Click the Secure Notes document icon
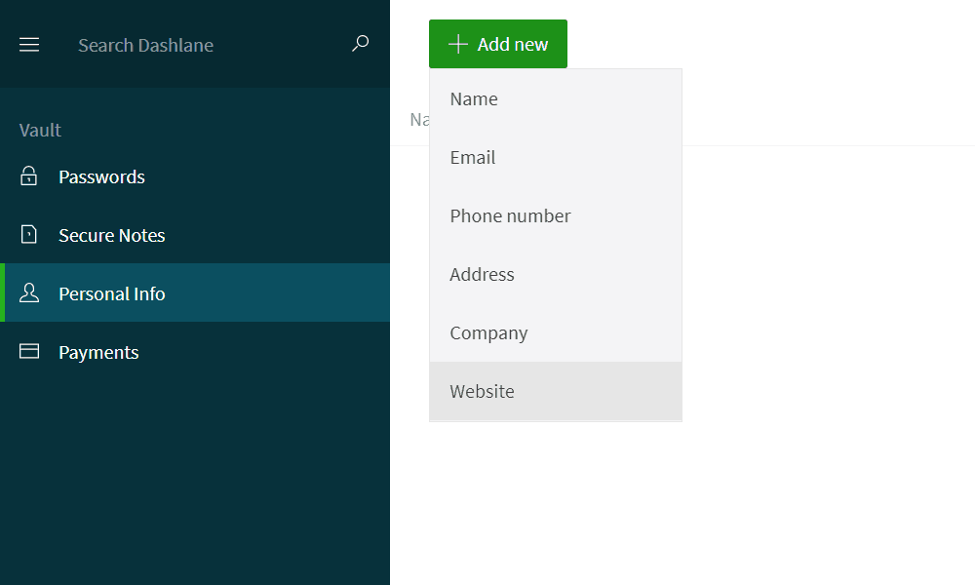Screen dimensions: 975x585 28,234
